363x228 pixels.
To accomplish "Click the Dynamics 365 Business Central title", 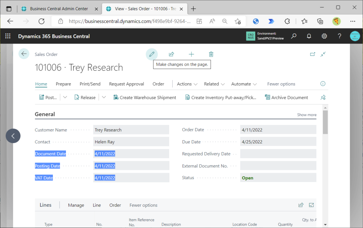I will coord(54,36).
